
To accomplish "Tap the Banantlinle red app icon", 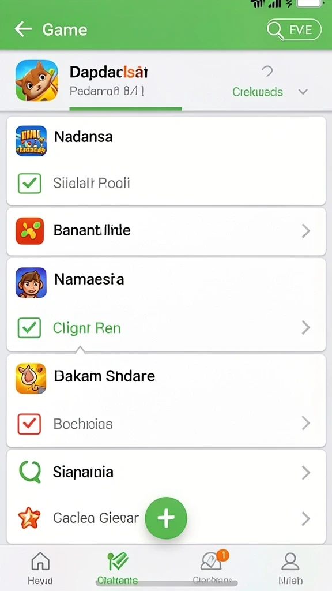I will (30, 231).
